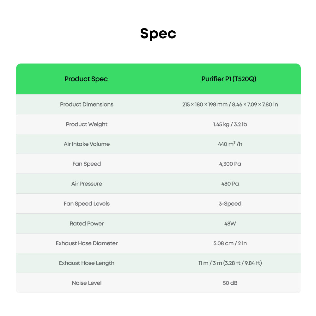
Task: Select the Product Spec column header
Action: coord(86,79)
